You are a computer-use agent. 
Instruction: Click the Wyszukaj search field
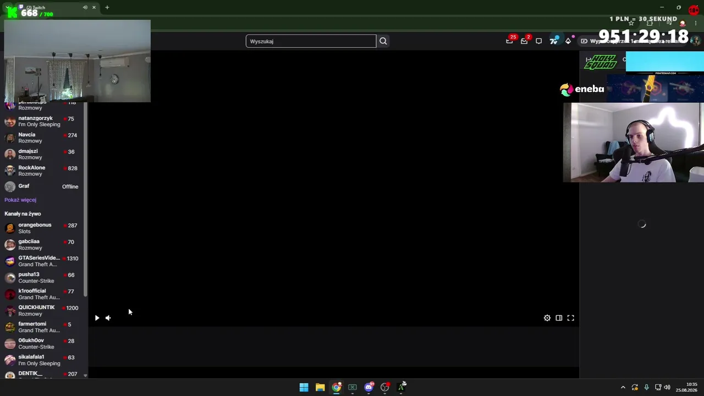tap(311, 41)
